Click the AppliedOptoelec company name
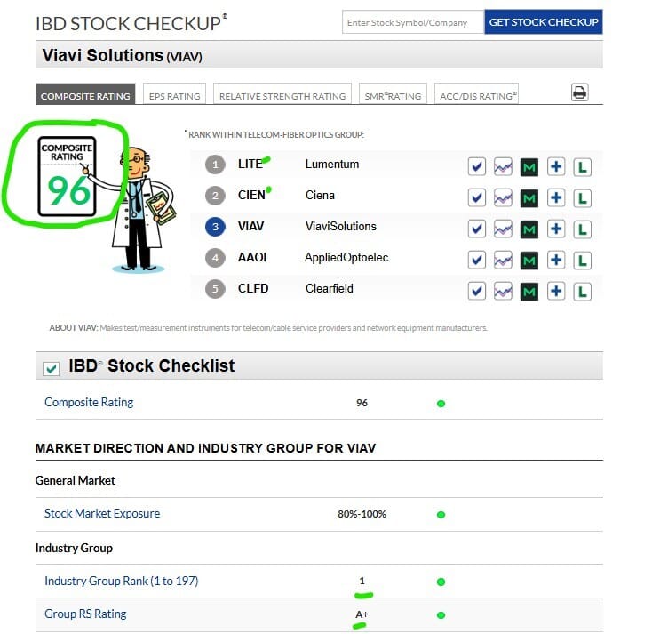 pyautogui.click(x=346, y=258)
